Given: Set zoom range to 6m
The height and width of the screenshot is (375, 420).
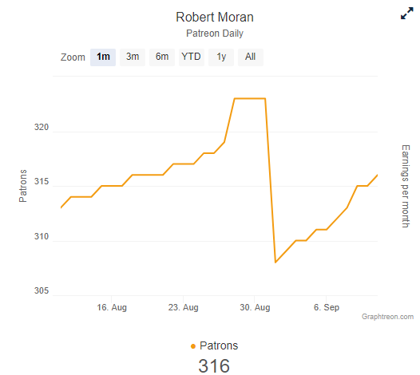Looking at the screenshot, I should 162,57.
